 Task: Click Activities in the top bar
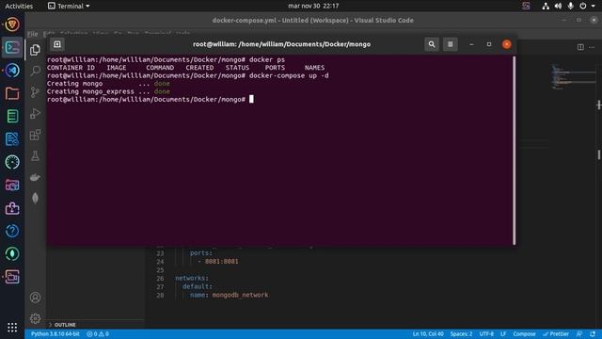(19, 7)
